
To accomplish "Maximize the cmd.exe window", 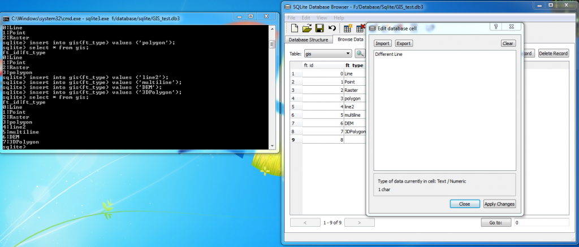I will (x=250, y=16).
